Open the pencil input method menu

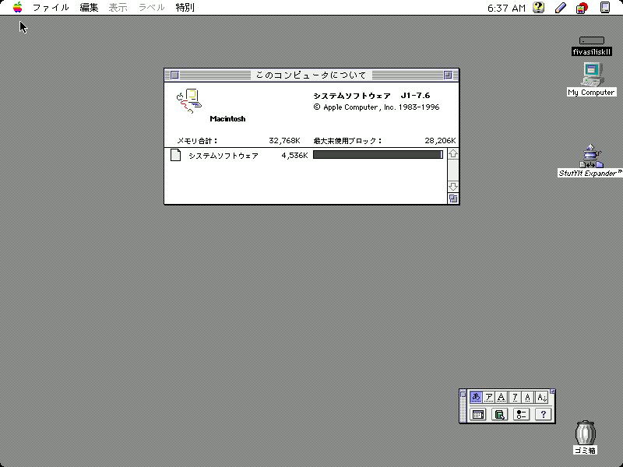click(x=561, y=8)
